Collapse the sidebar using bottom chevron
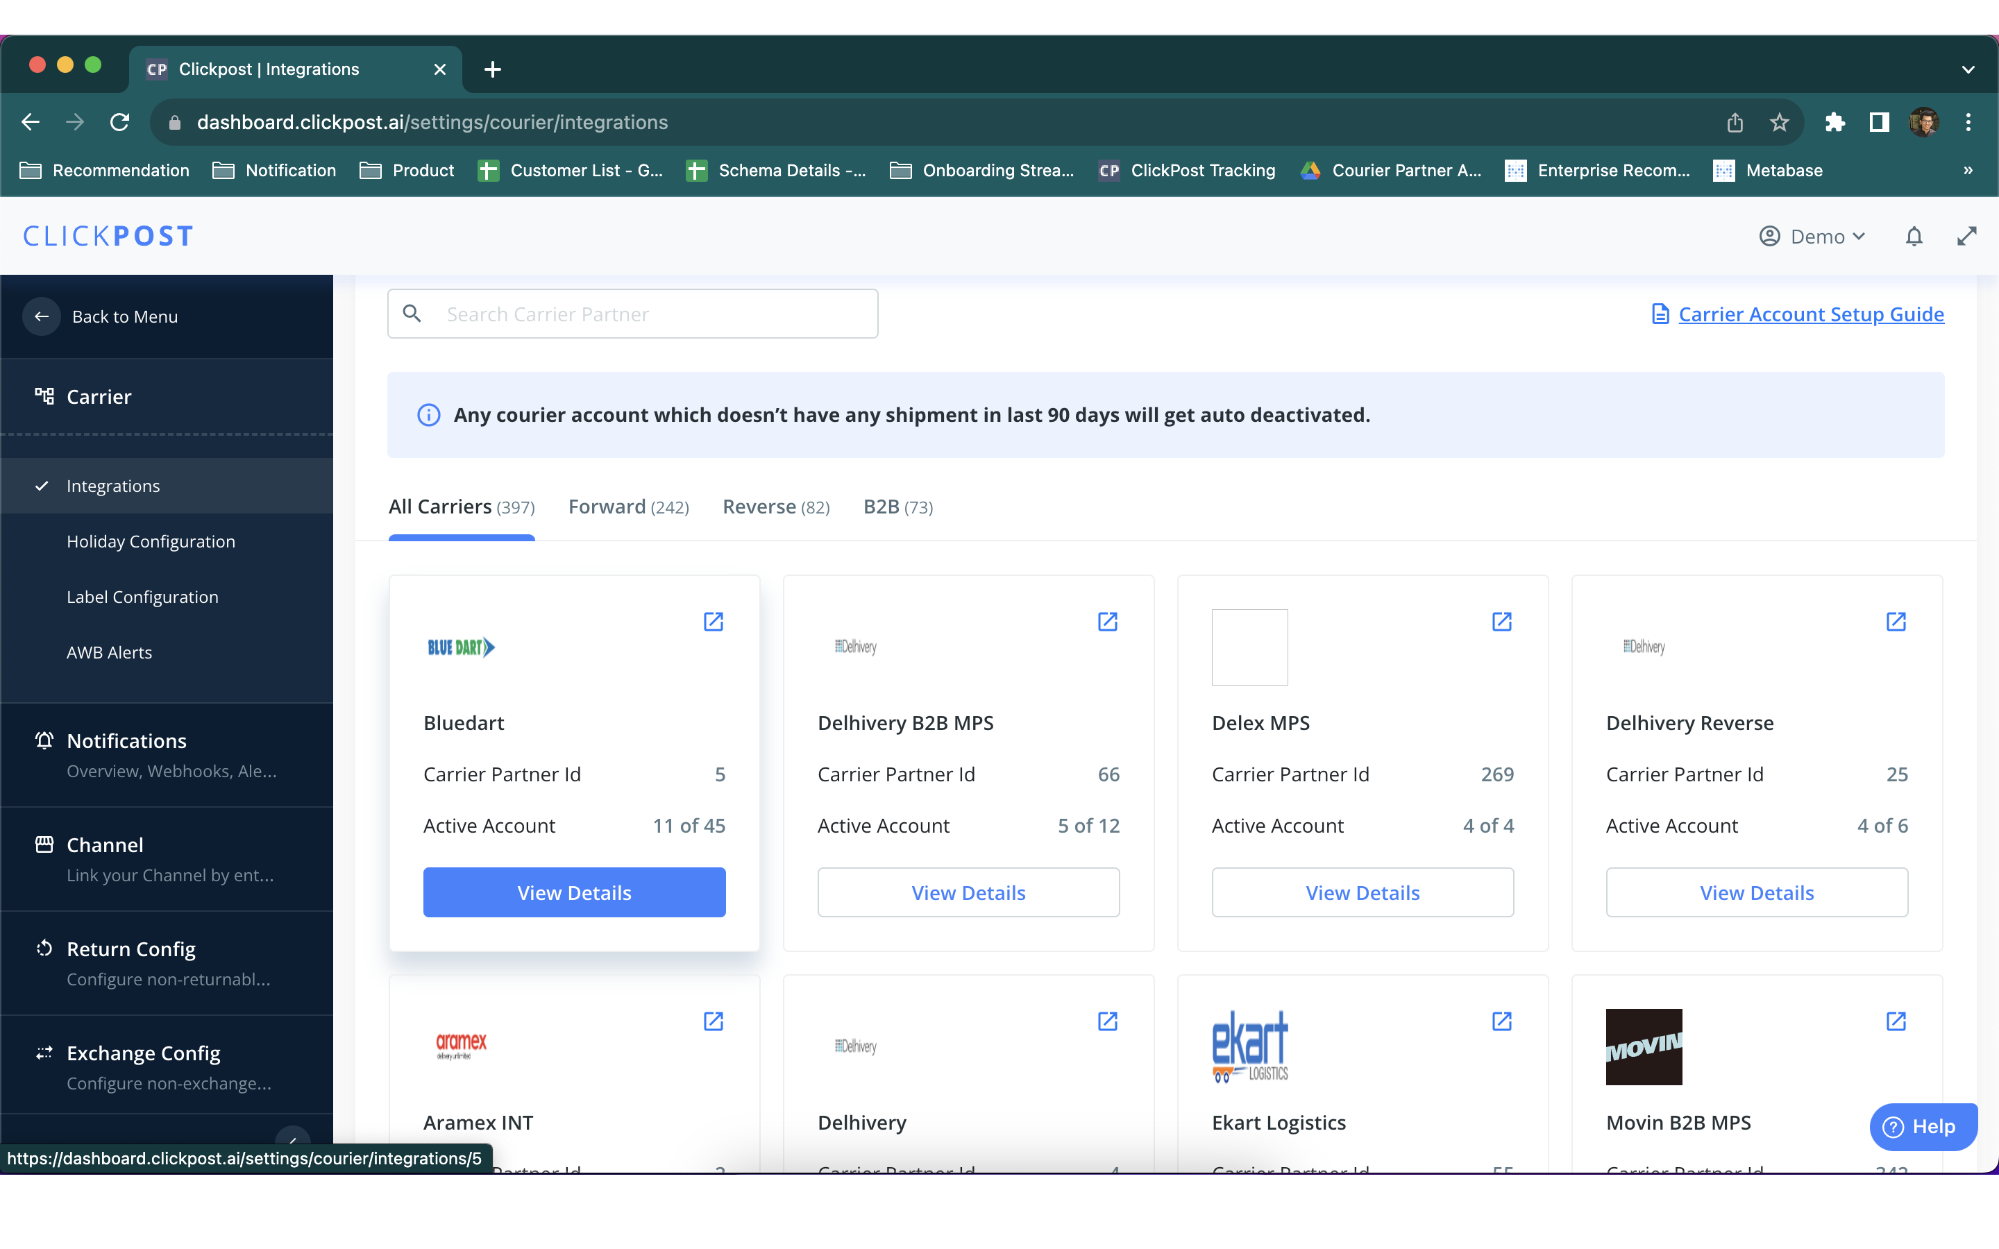1999x1249 pixels. click(292, 1140)
